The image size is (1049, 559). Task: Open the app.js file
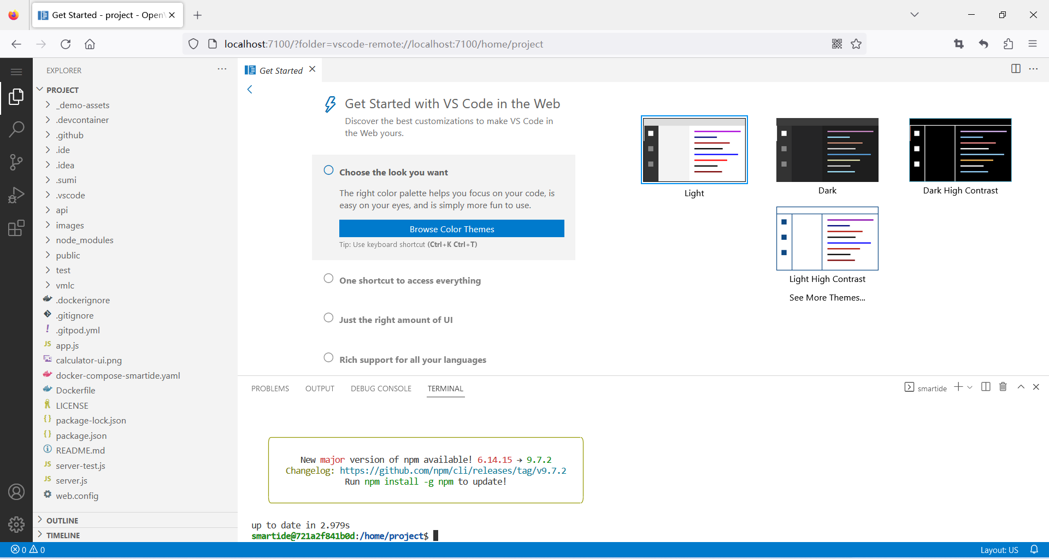point(135,345)
